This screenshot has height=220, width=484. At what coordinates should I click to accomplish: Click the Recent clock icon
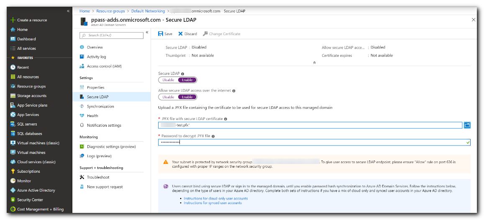13,67
